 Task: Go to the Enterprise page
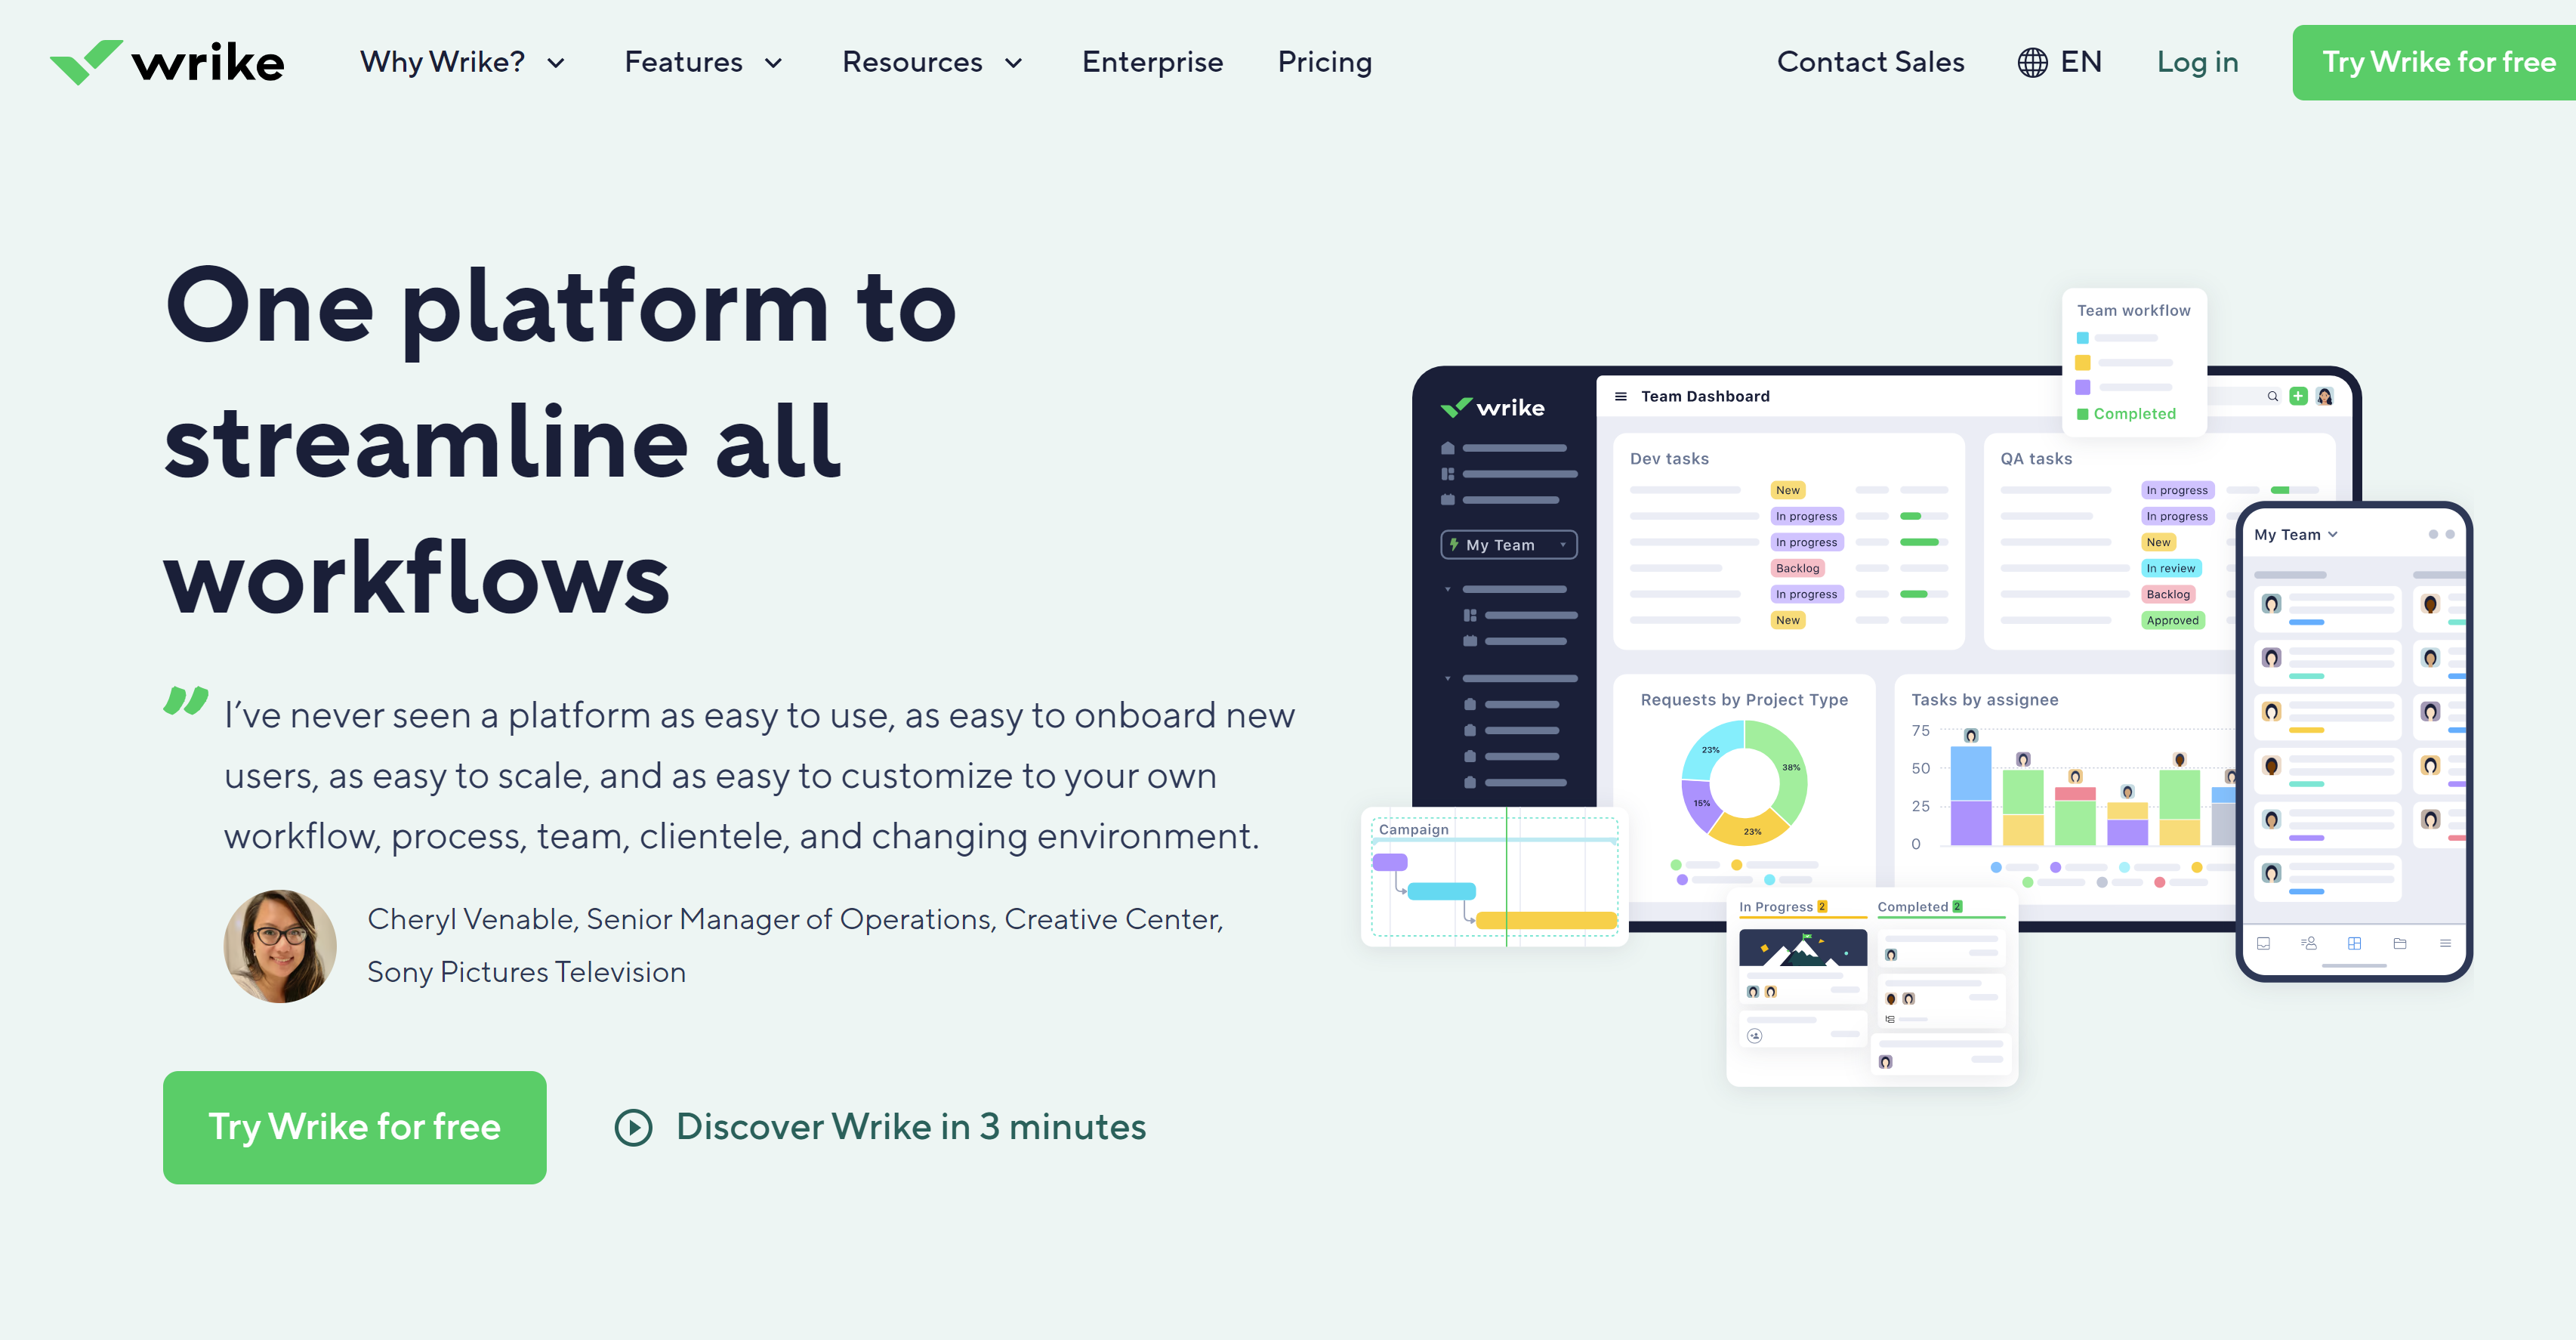(x=1152, y=62)
